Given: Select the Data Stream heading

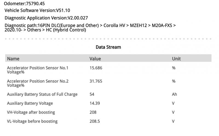Looking at the screenshot, I should (x=108, y=47).
